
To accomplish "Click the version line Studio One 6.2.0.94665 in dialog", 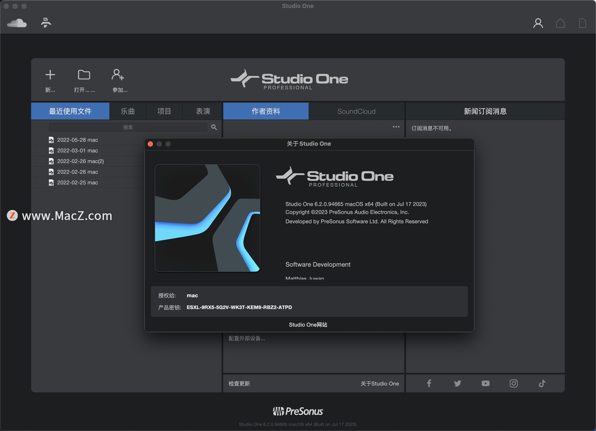I will 356,204.
